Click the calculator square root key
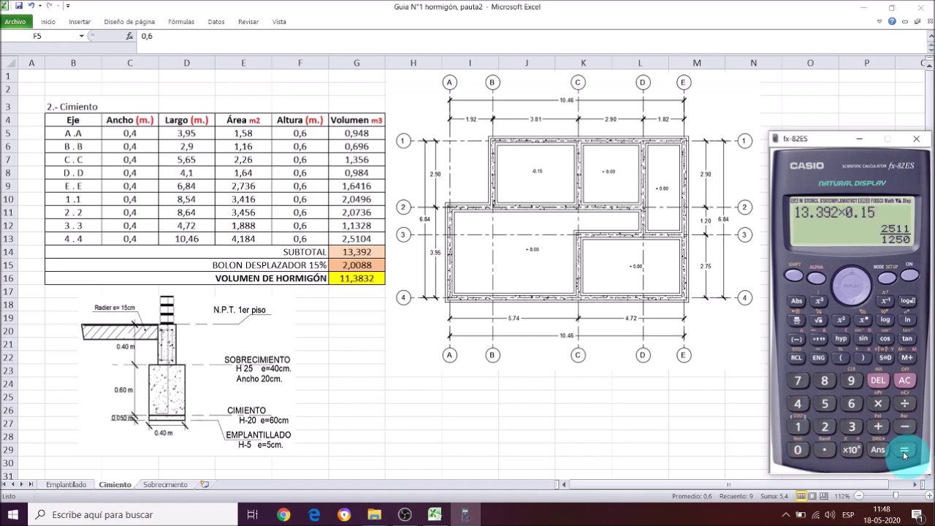 [819, 320]
